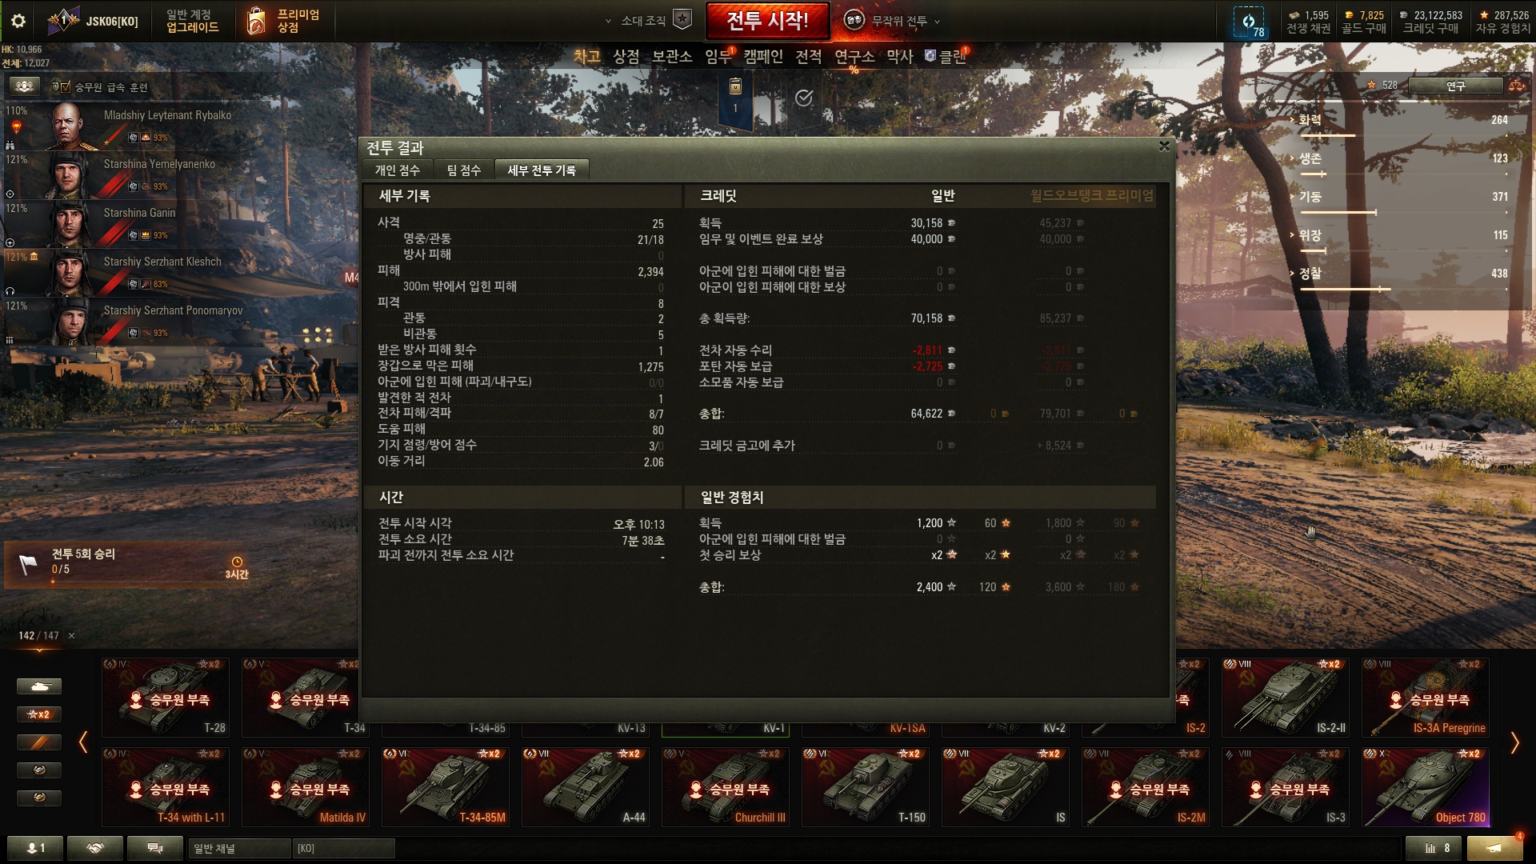Viewport: 1536px width, 864px height.
Task: Open the 연구소 menu item
Action: [x=854, y=57]
